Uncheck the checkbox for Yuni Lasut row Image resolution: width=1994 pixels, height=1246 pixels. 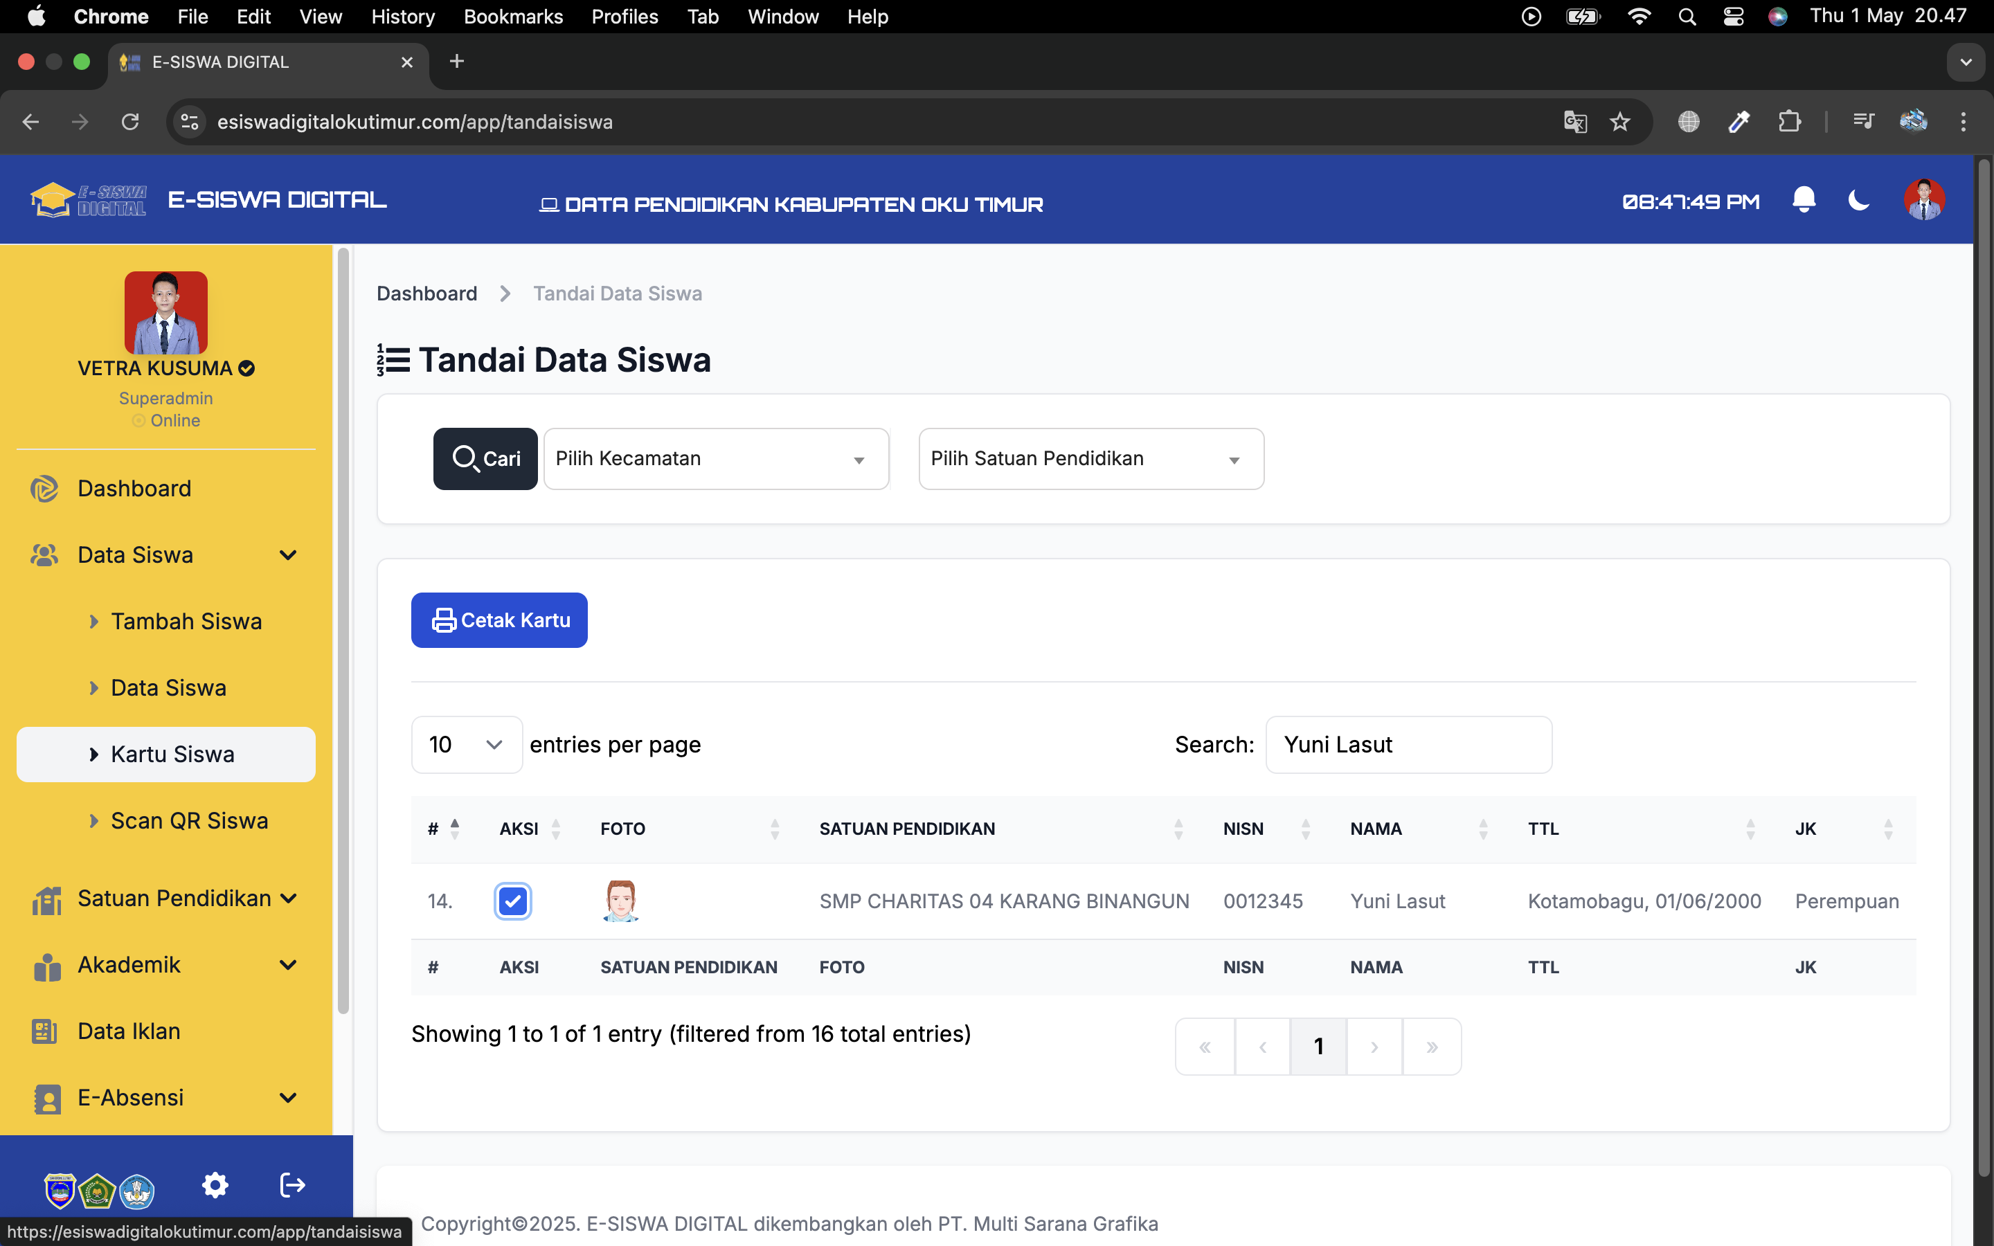click(512, 901)
